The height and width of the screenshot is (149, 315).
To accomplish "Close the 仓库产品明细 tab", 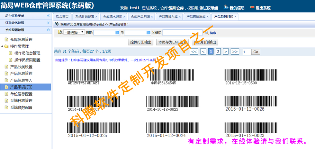I will [x=152, y=17].
